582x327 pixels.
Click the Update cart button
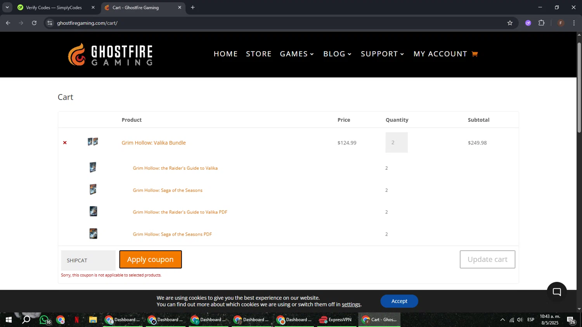[487, 260]
